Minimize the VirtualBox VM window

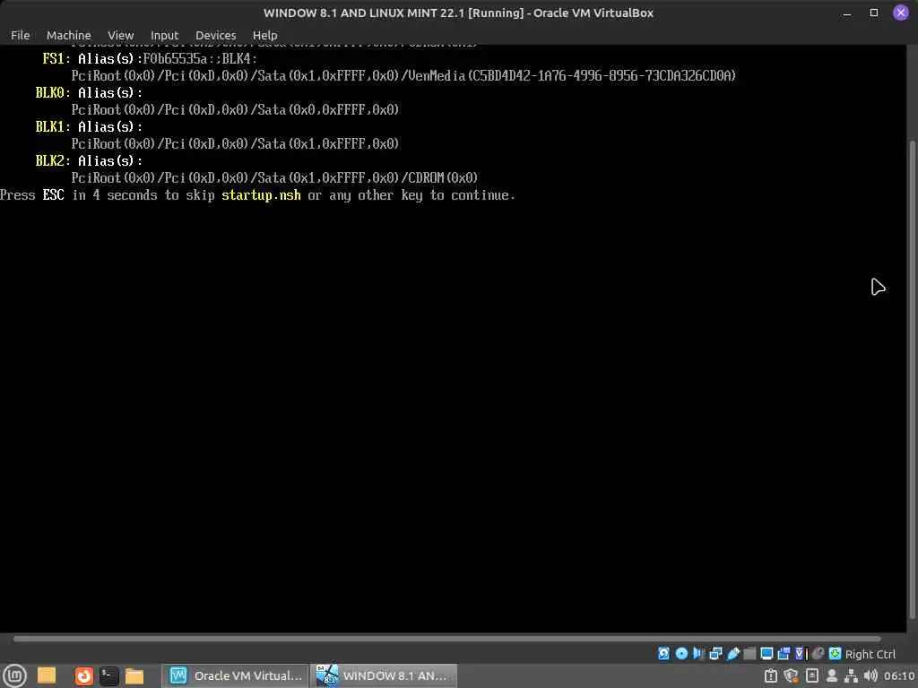coord(846,13)
